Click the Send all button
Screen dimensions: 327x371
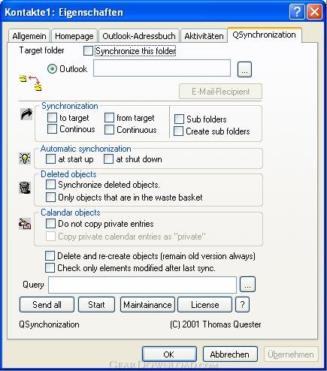point(47,305)
